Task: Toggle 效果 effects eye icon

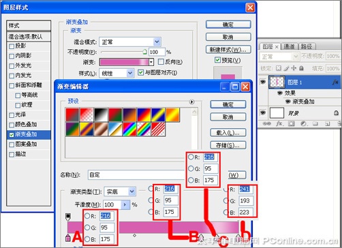Action: coord(280,93)
